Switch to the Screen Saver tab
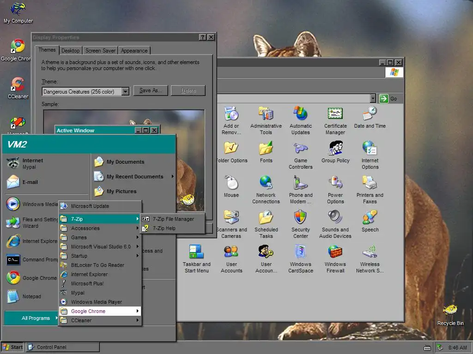Viewport: 473px width, 354px height. 100,51
